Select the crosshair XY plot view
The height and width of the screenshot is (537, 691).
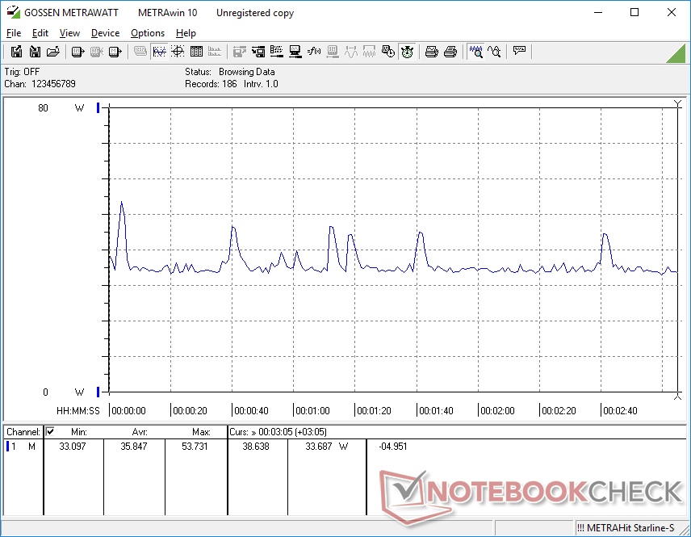[177, 52]
